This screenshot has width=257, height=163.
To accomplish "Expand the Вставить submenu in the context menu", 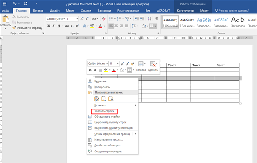I will [x=113, y=105].
